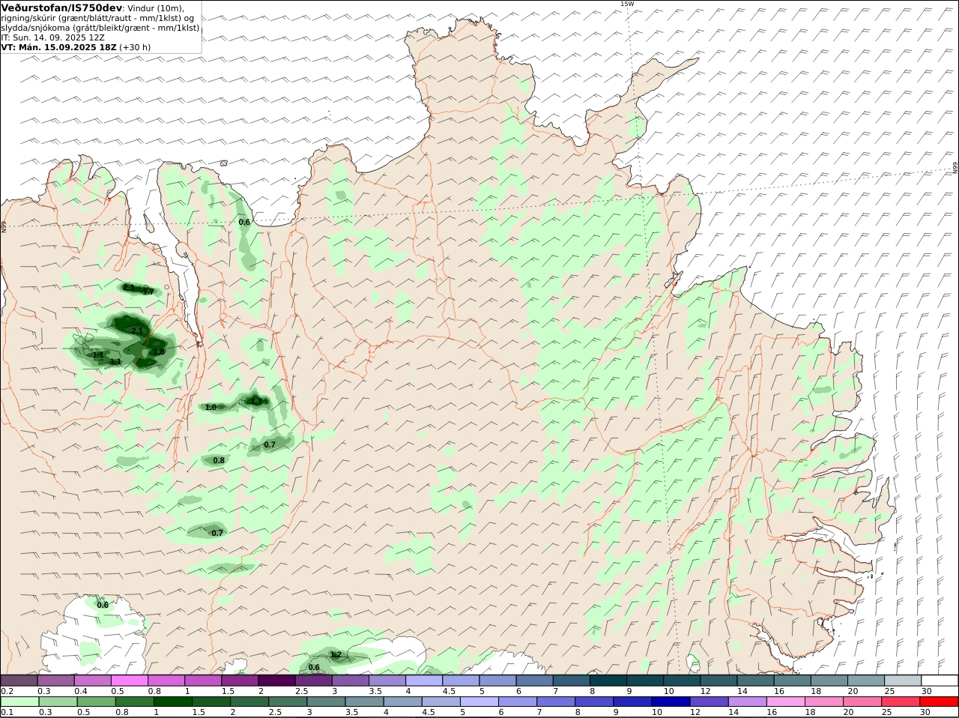Click the 1.3-range 2.1 value directly left of 1.7

[129, 288]
